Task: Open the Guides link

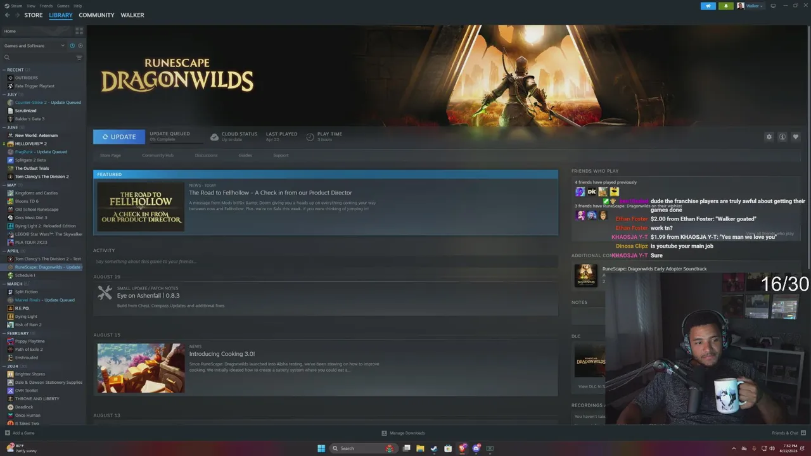Action: pyautogui.click(x=245, y=155)
